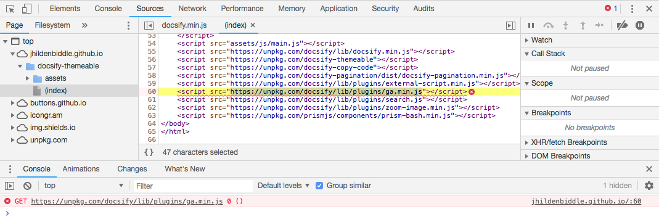
Task: Click the deactivate breakpoints icon
Action: pos(623,26)
